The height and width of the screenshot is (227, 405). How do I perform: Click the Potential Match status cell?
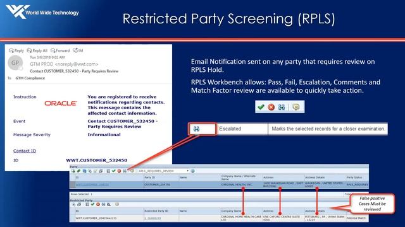coord(356,218)
